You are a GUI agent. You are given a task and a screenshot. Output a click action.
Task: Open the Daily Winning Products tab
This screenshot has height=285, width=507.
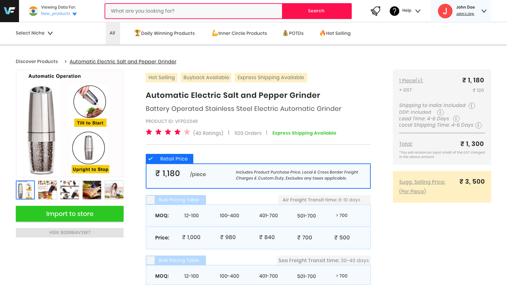[x=164, y=33]
